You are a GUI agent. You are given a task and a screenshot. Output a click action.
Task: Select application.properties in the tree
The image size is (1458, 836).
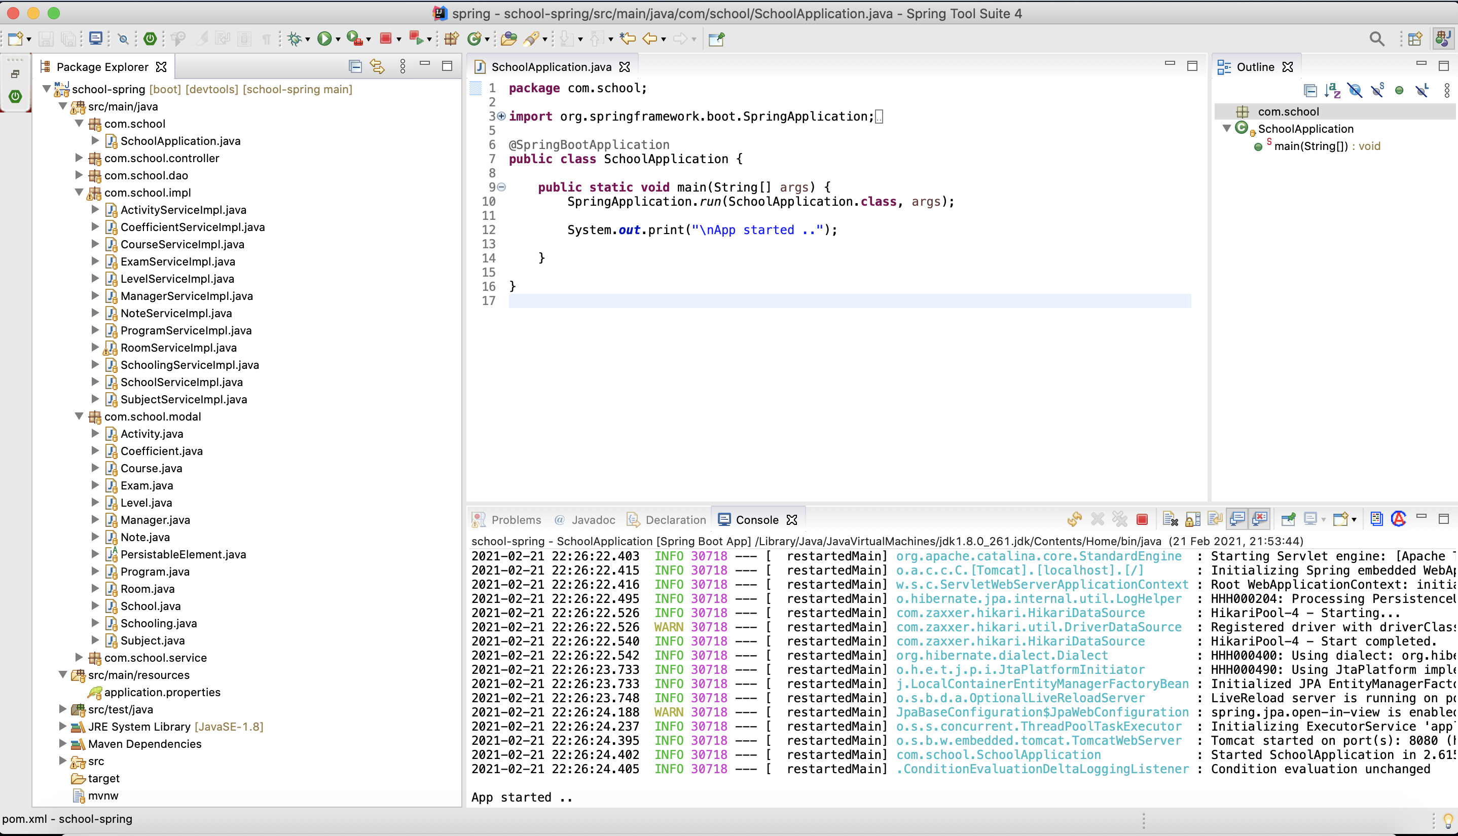162,692
